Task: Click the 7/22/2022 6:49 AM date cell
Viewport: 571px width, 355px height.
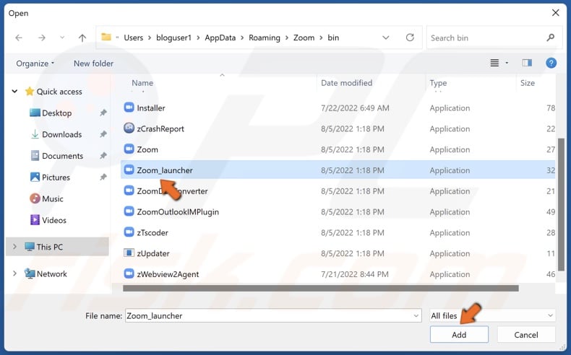Action: [x=355, y=108]
